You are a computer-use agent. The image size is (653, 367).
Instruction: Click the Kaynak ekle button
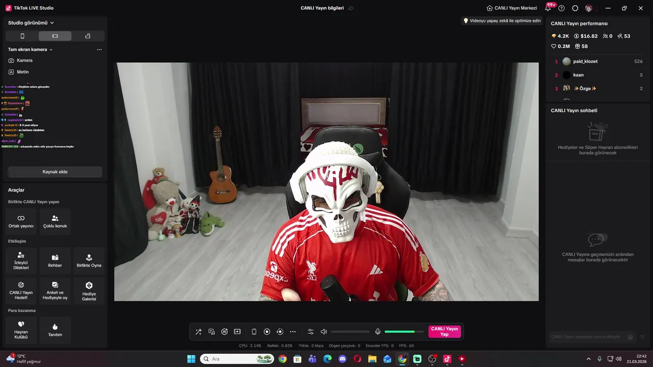[55, 172]
